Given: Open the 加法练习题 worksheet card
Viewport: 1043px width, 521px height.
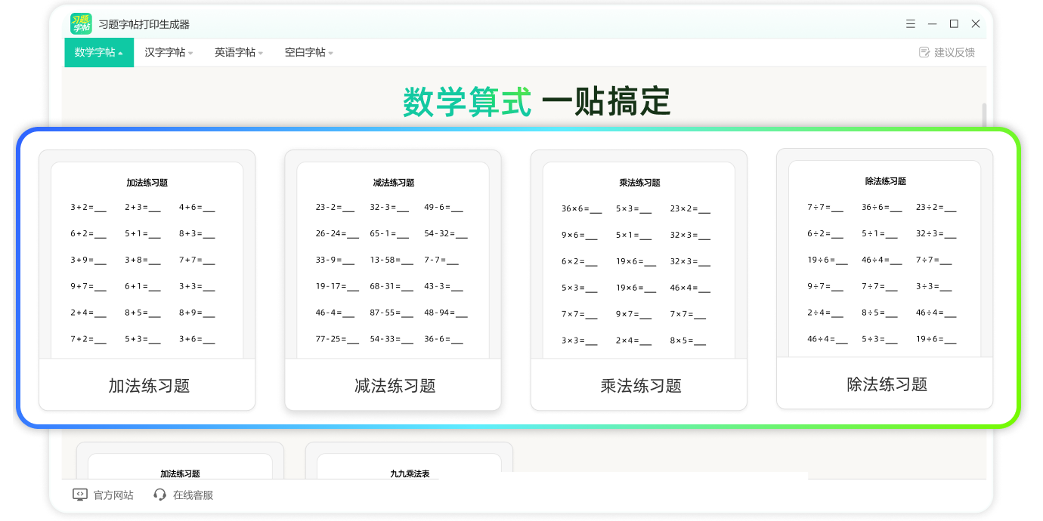Looking at the screenshot, I should 147,279.
